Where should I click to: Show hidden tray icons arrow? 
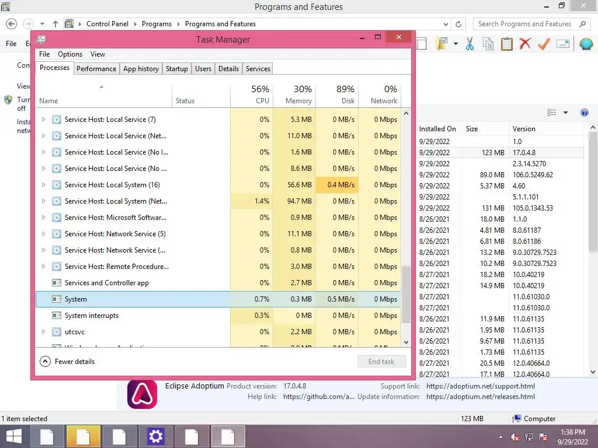point(500,437)
